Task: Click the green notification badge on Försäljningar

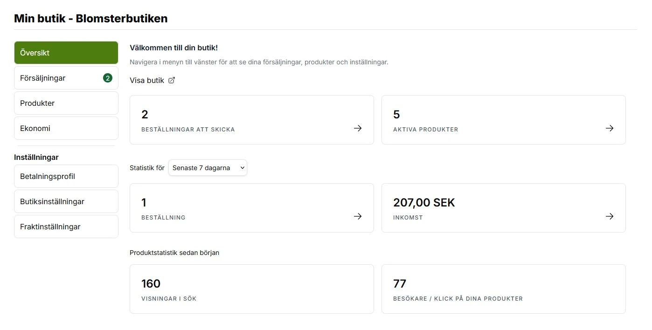Action: (108, 78)
